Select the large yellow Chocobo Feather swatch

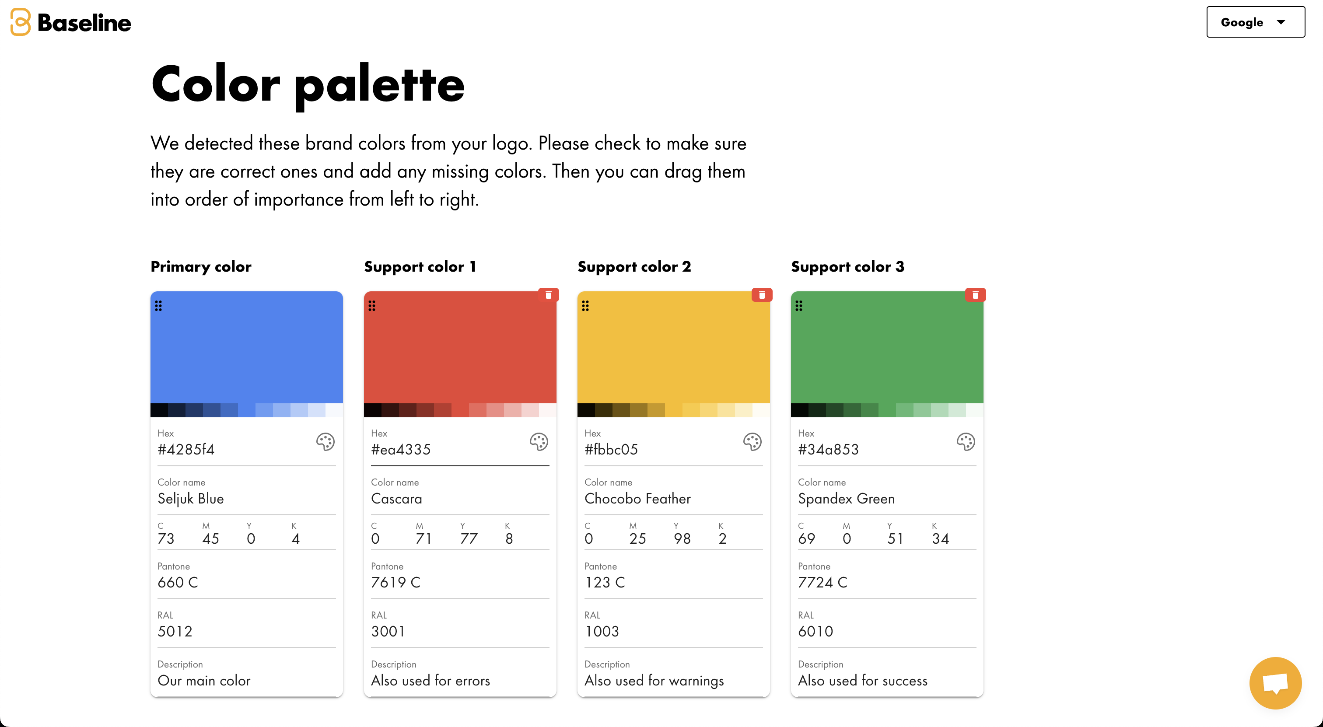tap(673, 347)
